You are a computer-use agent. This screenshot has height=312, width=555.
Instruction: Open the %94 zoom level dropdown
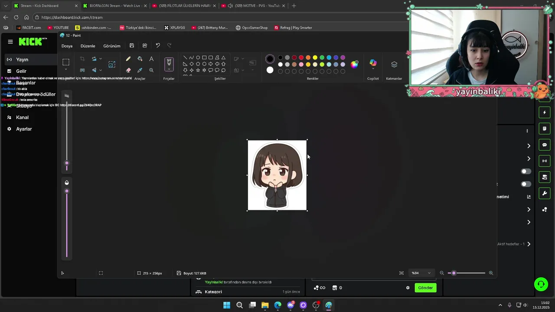[x=421, y=273]
